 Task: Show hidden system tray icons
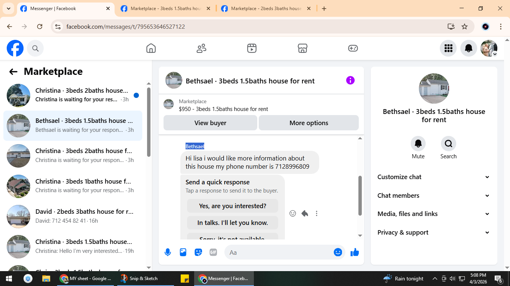coord(435,279)
